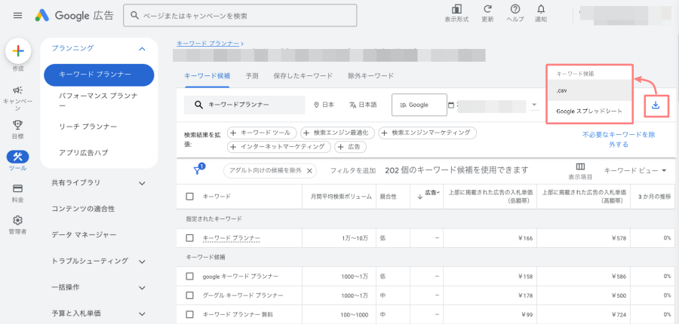Open リーチ プランナー in left menu
The width and height of the screenshot is (679, 324).
[x=88, y=127]
